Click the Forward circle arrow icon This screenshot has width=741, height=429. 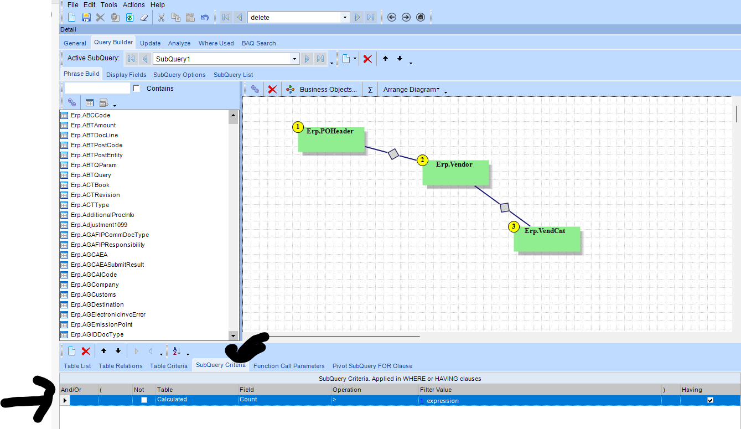(406, 18)
